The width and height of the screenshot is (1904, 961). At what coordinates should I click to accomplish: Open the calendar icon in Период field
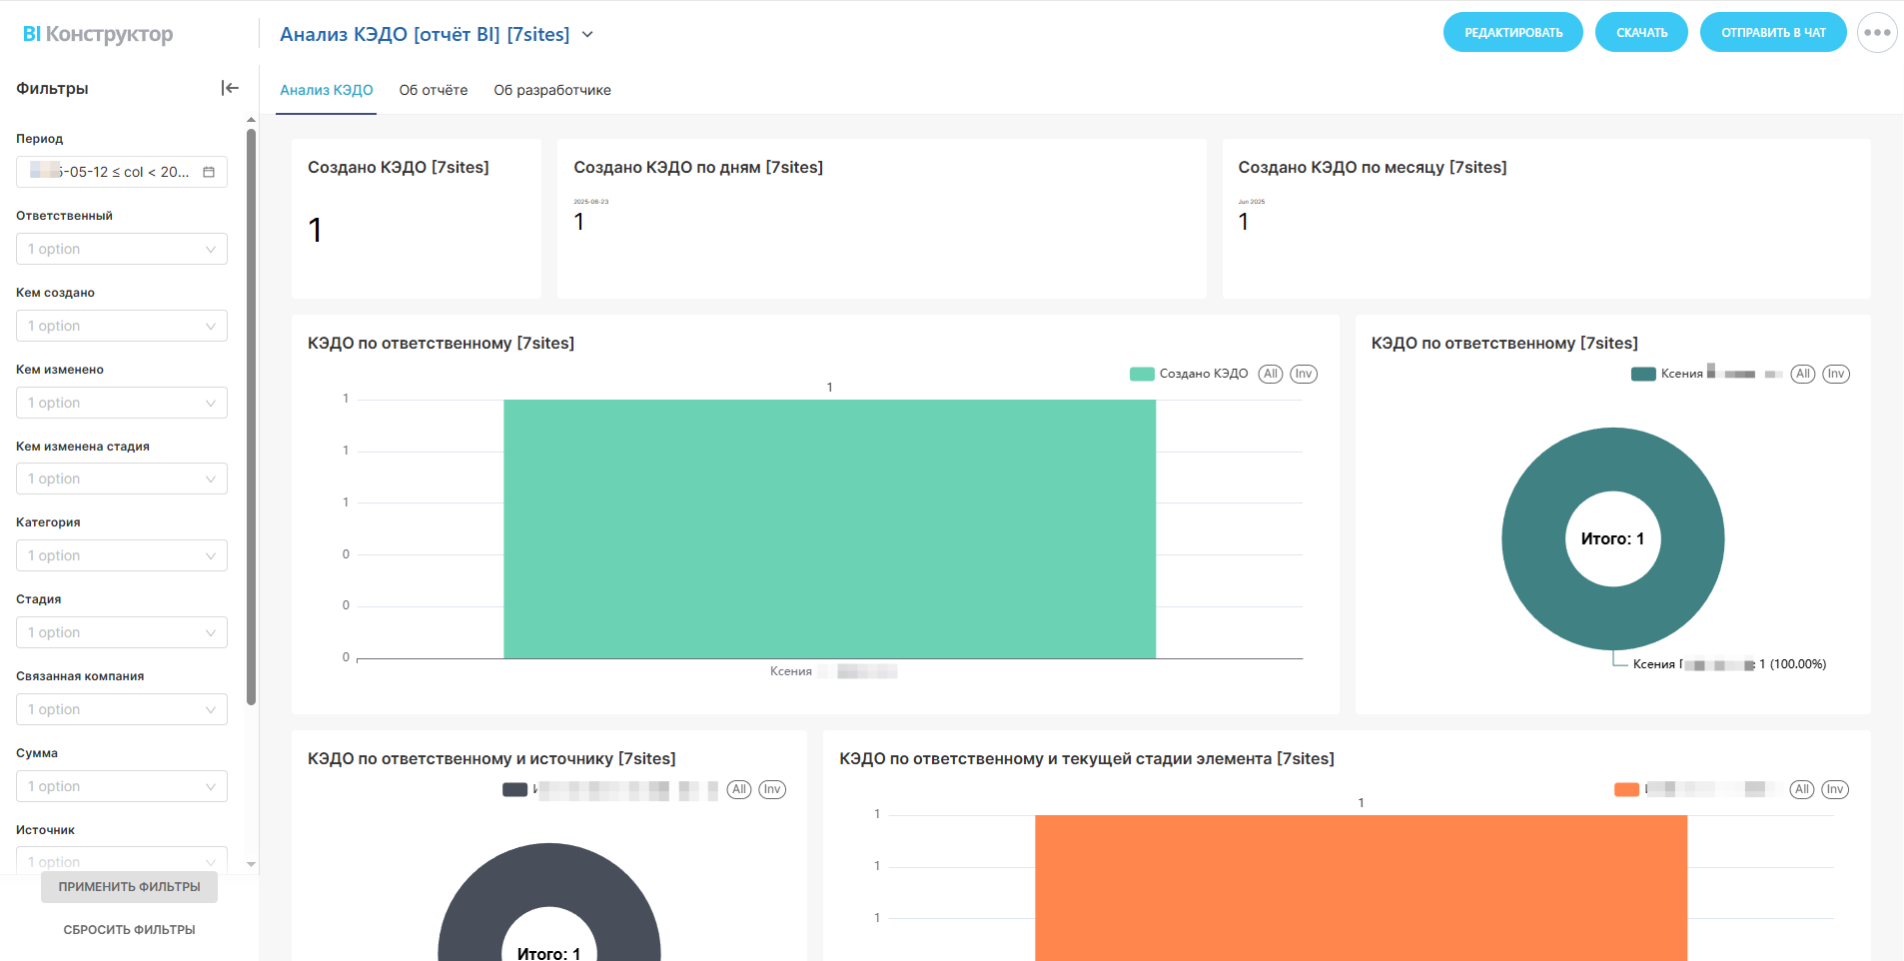pos(209,172)
